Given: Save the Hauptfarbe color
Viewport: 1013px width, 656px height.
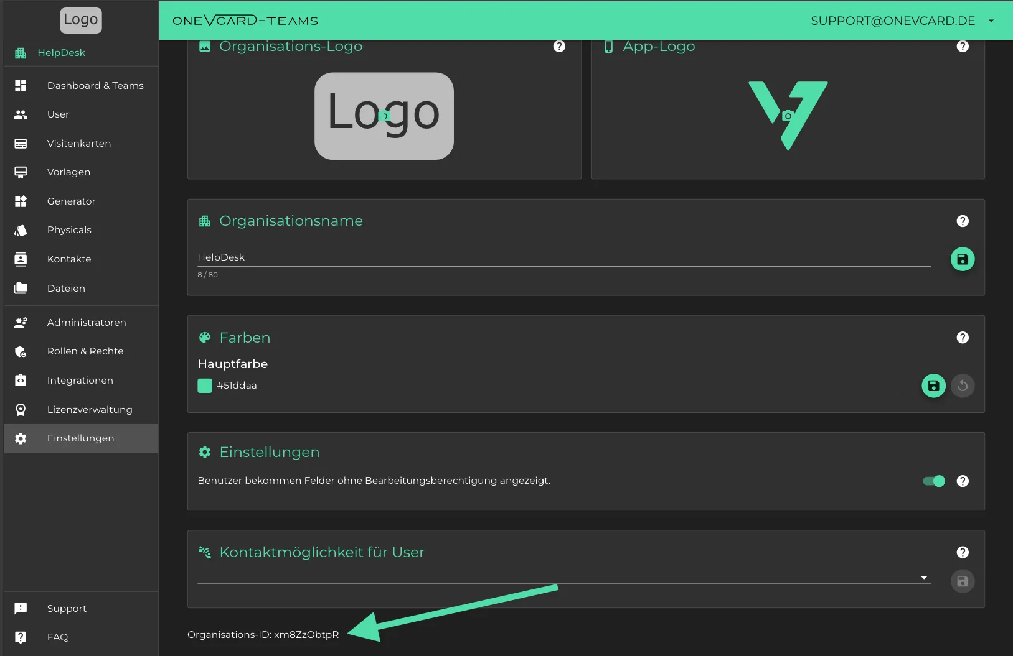Looking at the screenshot, I should point(933,386).
